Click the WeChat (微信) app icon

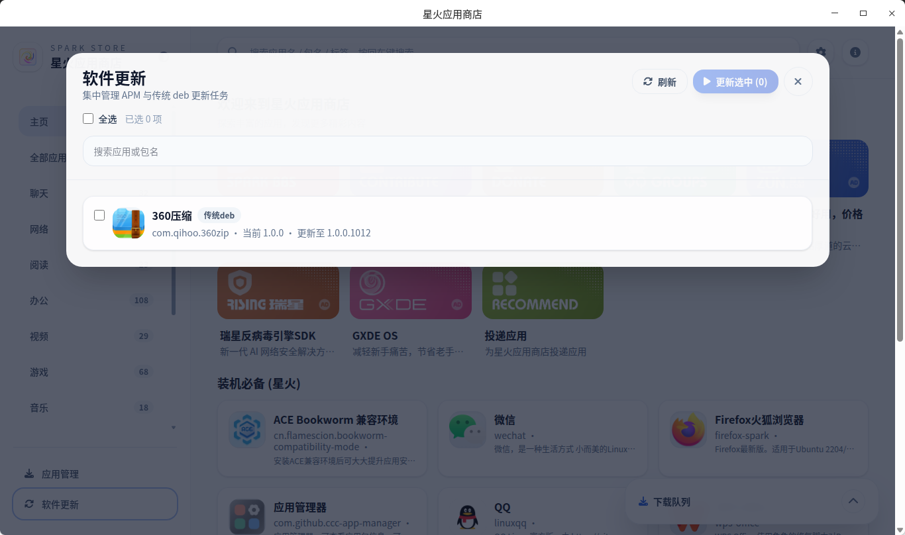pyautogui.click(x=467, y=429)
